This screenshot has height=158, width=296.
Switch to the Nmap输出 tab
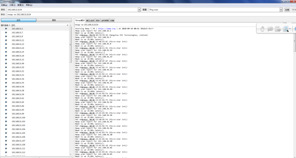[x=80, y=20]
